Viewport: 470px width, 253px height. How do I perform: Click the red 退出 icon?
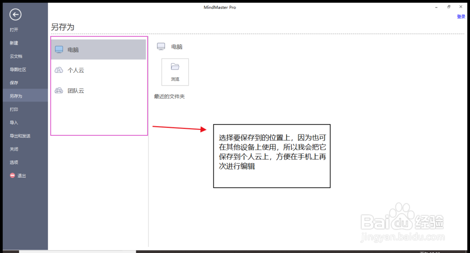point(12,175)
